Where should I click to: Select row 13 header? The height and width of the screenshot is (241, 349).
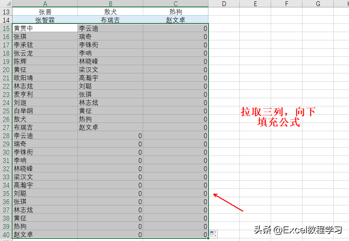[6, 12]
